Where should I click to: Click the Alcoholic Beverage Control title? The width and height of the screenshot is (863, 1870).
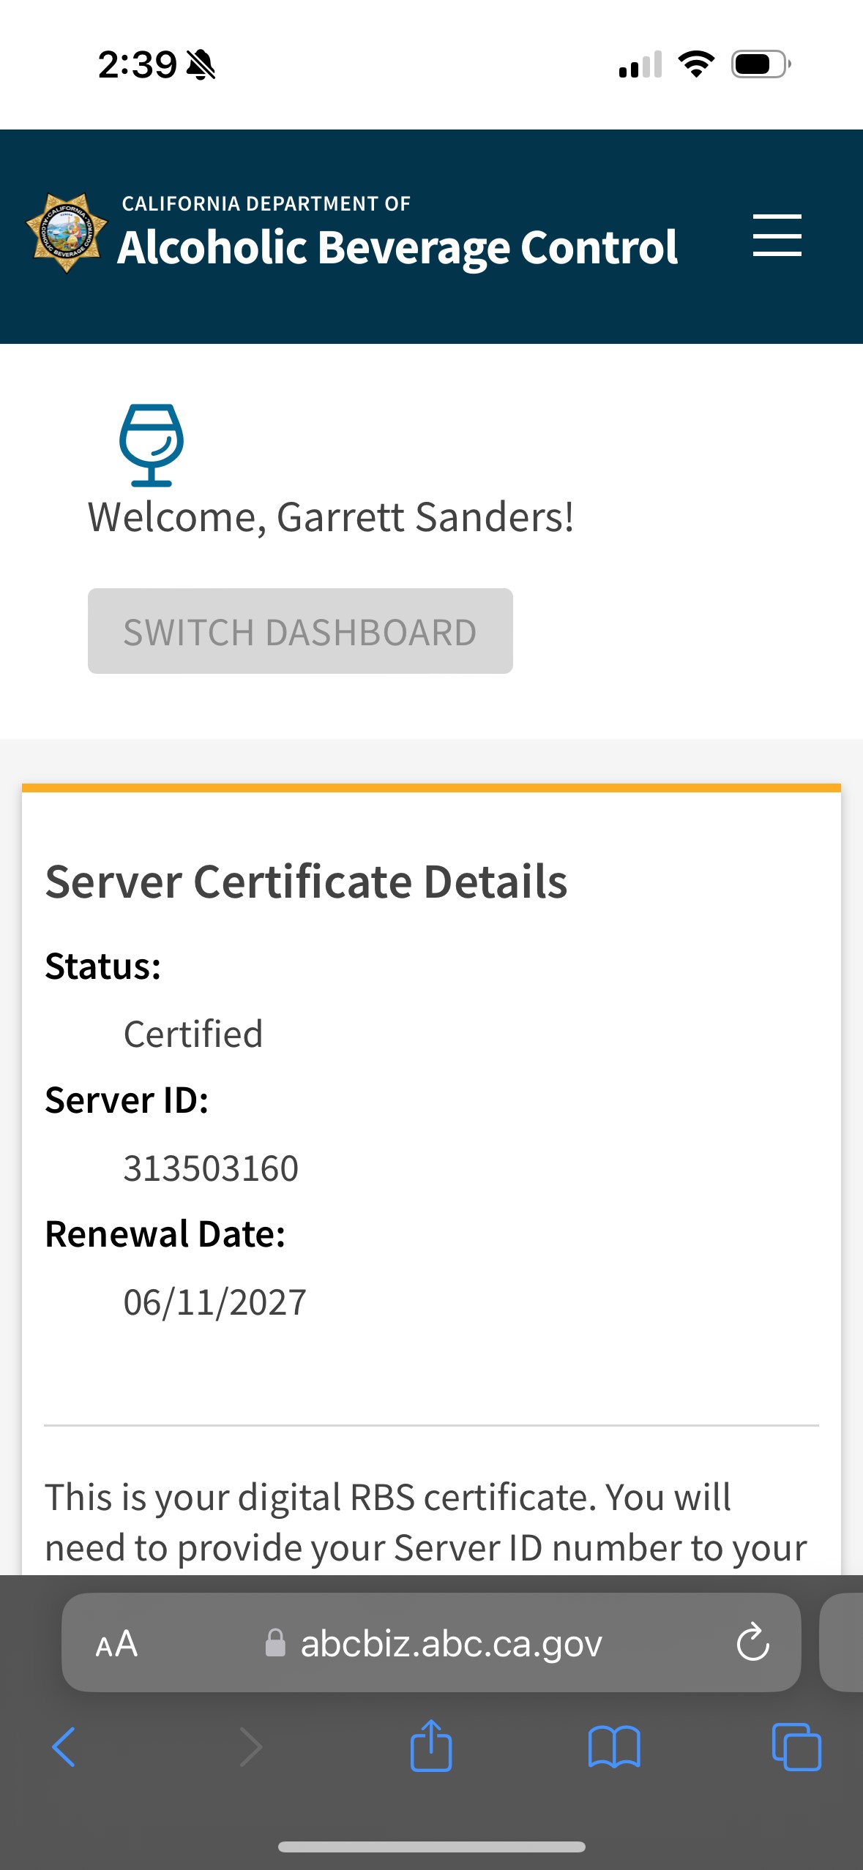(x=397, y=247)
